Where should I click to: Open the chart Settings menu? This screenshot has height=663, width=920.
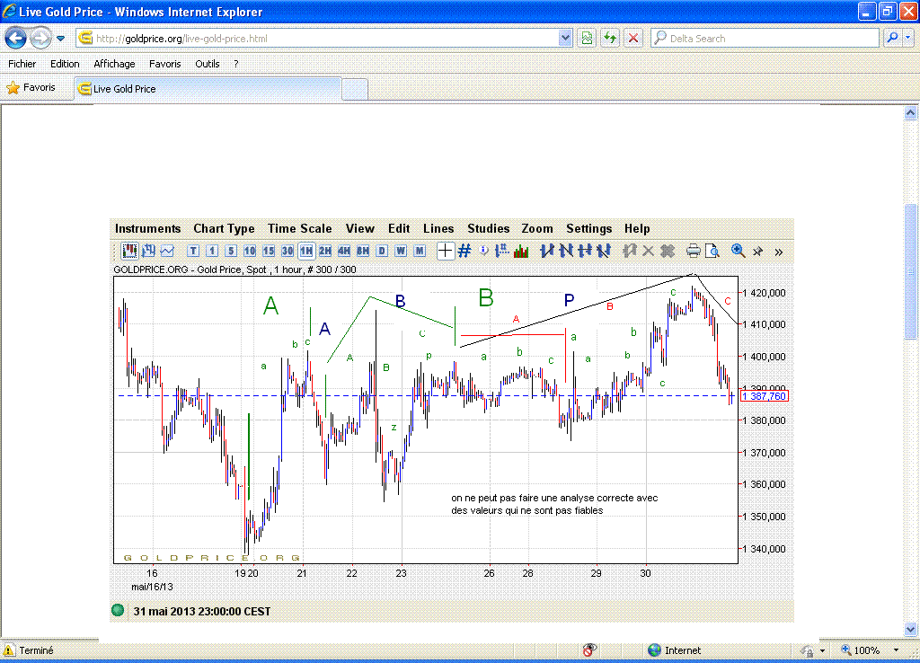tap(589, 229)
